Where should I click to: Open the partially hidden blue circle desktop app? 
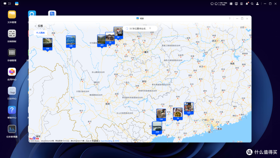(32, 13)
